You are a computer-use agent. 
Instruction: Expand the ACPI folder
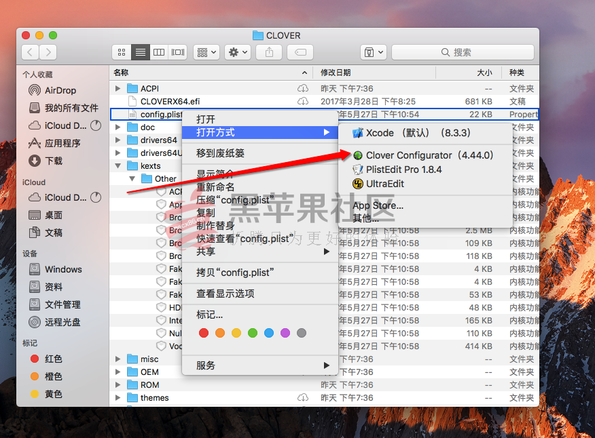click(118, 89)
